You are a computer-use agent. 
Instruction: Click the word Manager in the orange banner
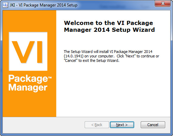tap(28, 88)
